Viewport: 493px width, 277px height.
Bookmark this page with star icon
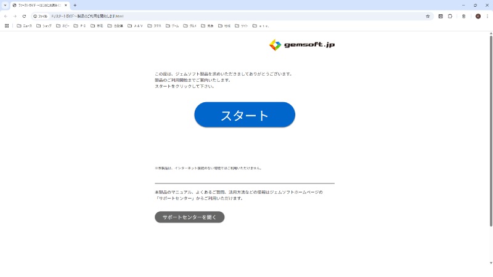coord(428,16)
